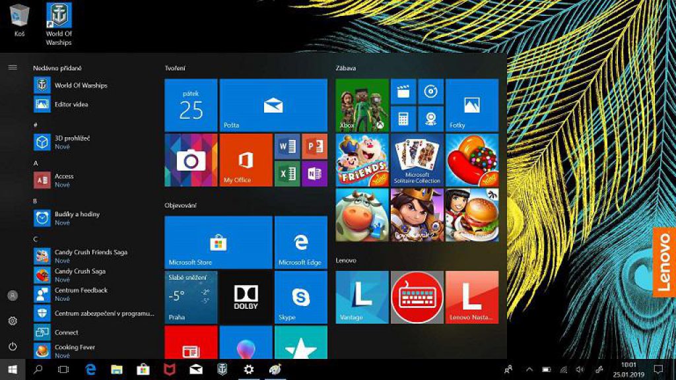Click the Zábava group header

click(x=346, y=68)
